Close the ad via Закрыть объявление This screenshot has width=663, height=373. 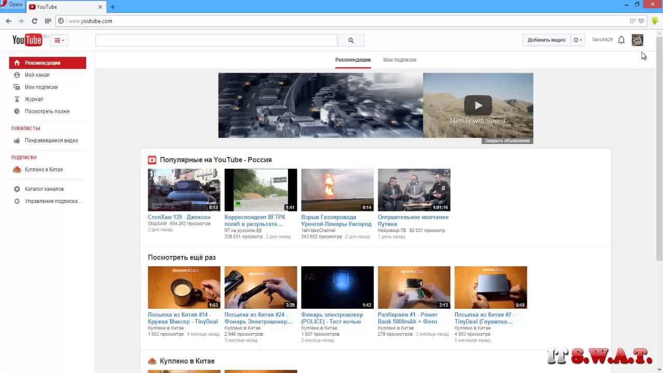pyautogui.click(x=508, y=140)
